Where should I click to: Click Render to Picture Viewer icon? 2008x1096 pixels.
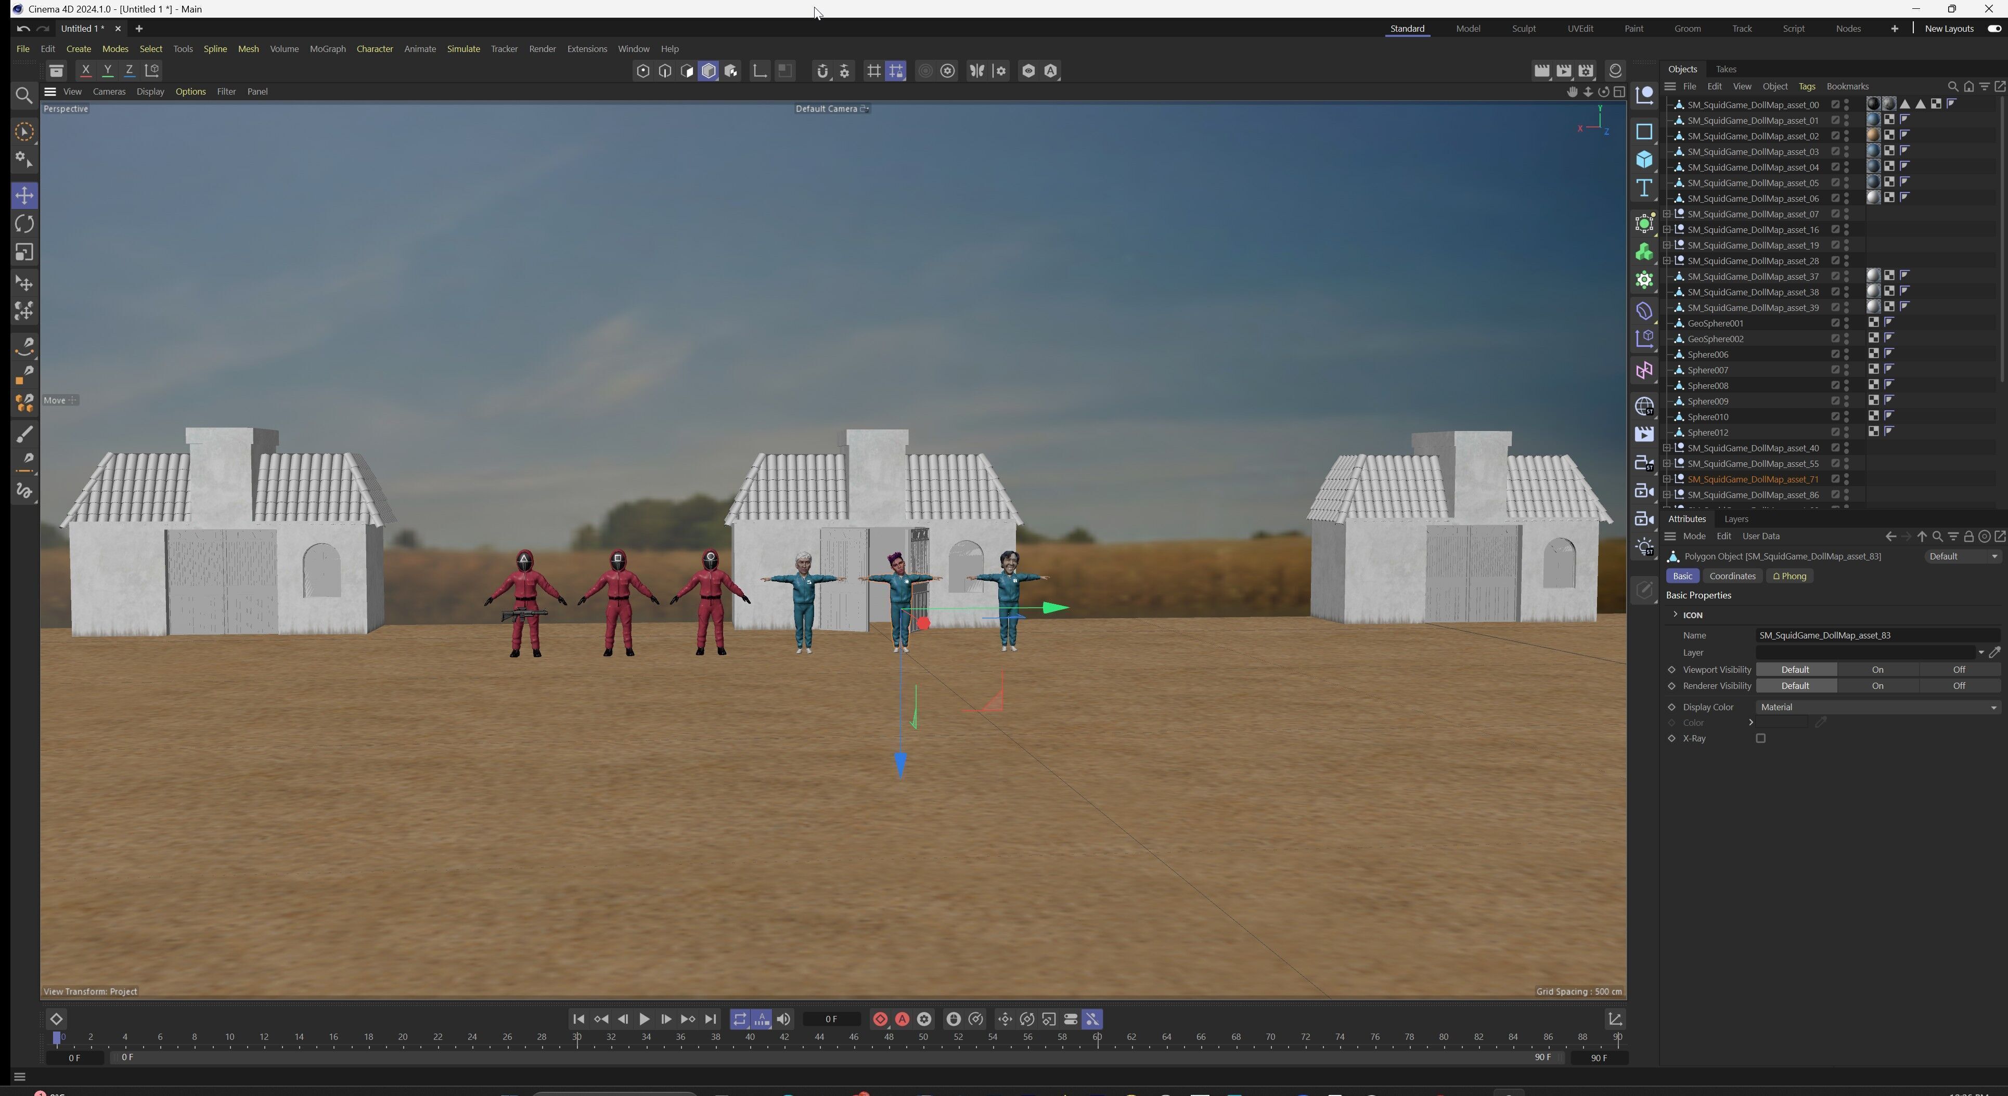pyautogui.click(x=1564, y=71)
